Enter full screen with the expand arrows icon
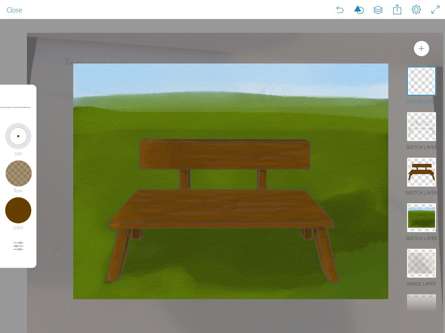This screenshot has width=445, height=333. pyautogui.click(x=435, y=10)
